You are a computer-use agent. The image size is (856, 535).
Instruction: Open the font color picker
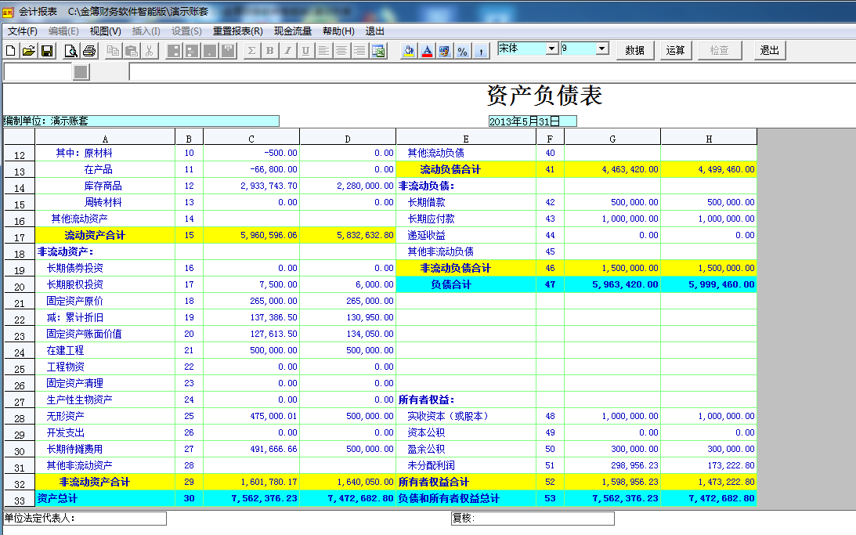point(427,51)
